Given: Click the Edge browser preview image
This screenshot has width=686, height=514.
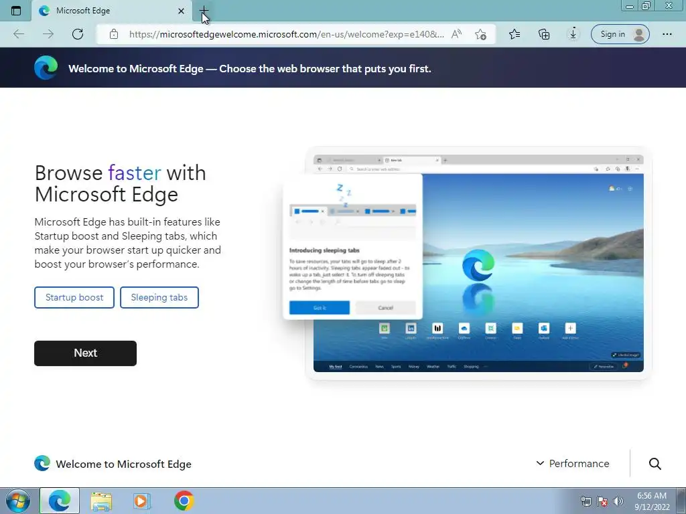Looking at the screenshot, I should tap(478, 262).
